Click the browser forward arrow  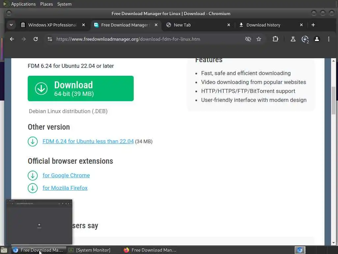pos(24,39)
